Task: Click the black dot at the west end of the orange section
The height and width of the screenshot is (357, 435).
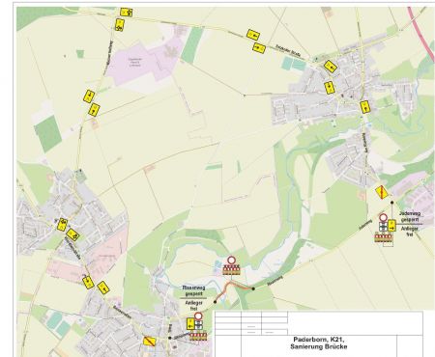Action: [x=216, y=302]
